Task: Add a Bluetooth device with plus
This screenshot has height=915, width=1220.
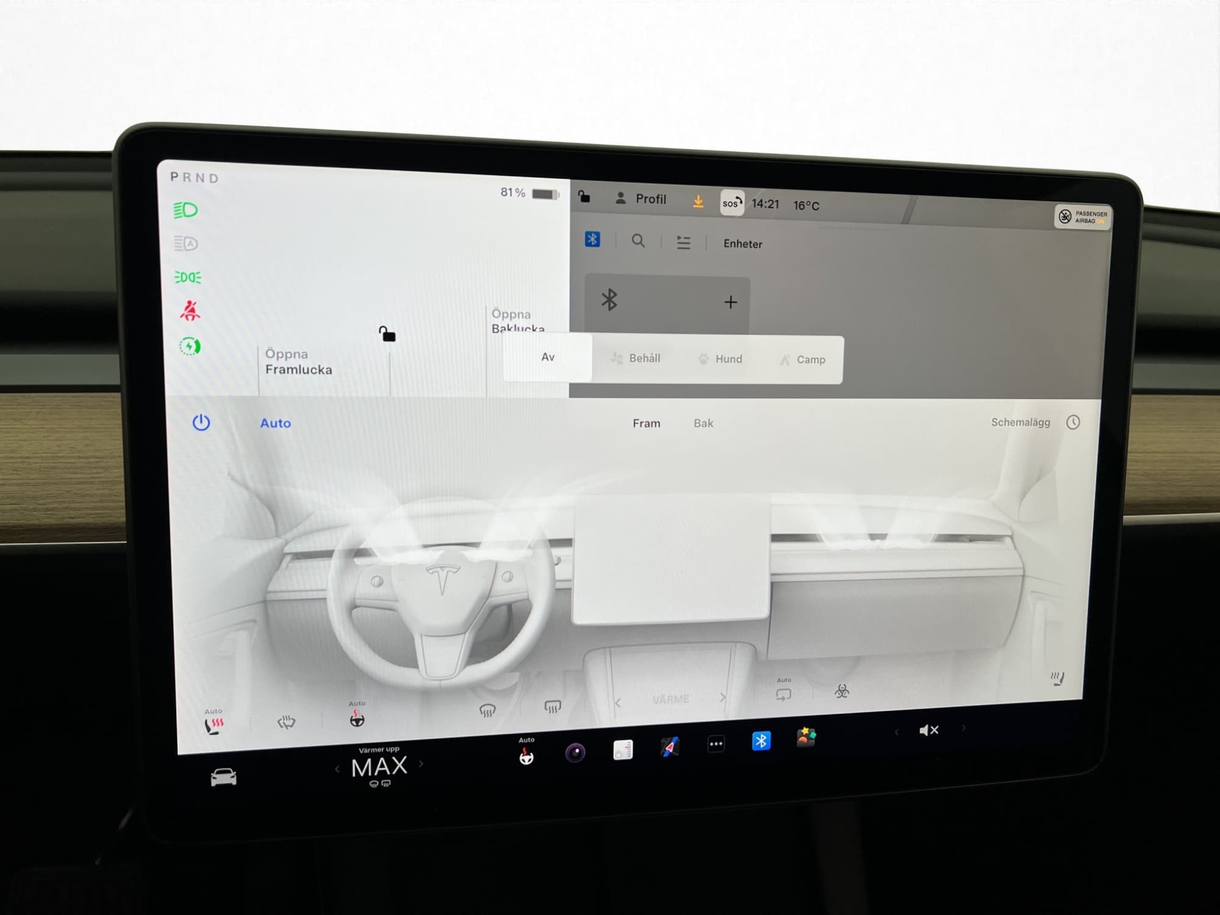Action: pyautogui.click(x=730, y=302)
